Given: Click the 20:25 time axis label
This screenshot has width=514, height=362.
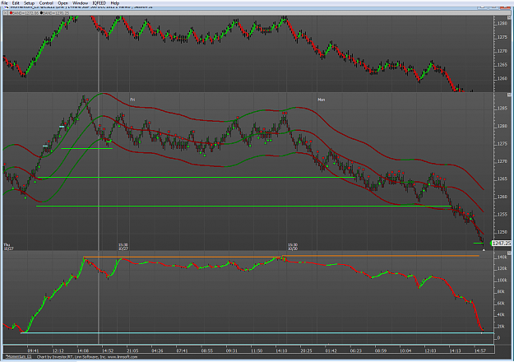Looking at the screenshot, I should [306, 350].
